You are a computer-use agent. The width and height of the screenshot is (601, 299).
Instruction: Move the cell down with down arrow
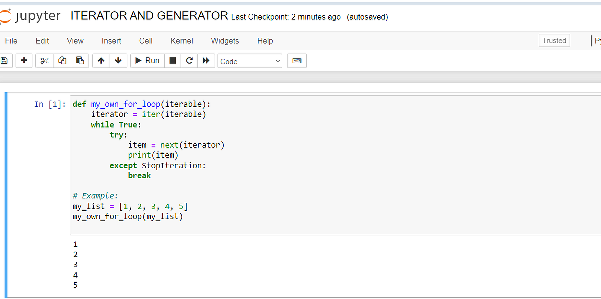pyautogui.click(x=118, y=60)
